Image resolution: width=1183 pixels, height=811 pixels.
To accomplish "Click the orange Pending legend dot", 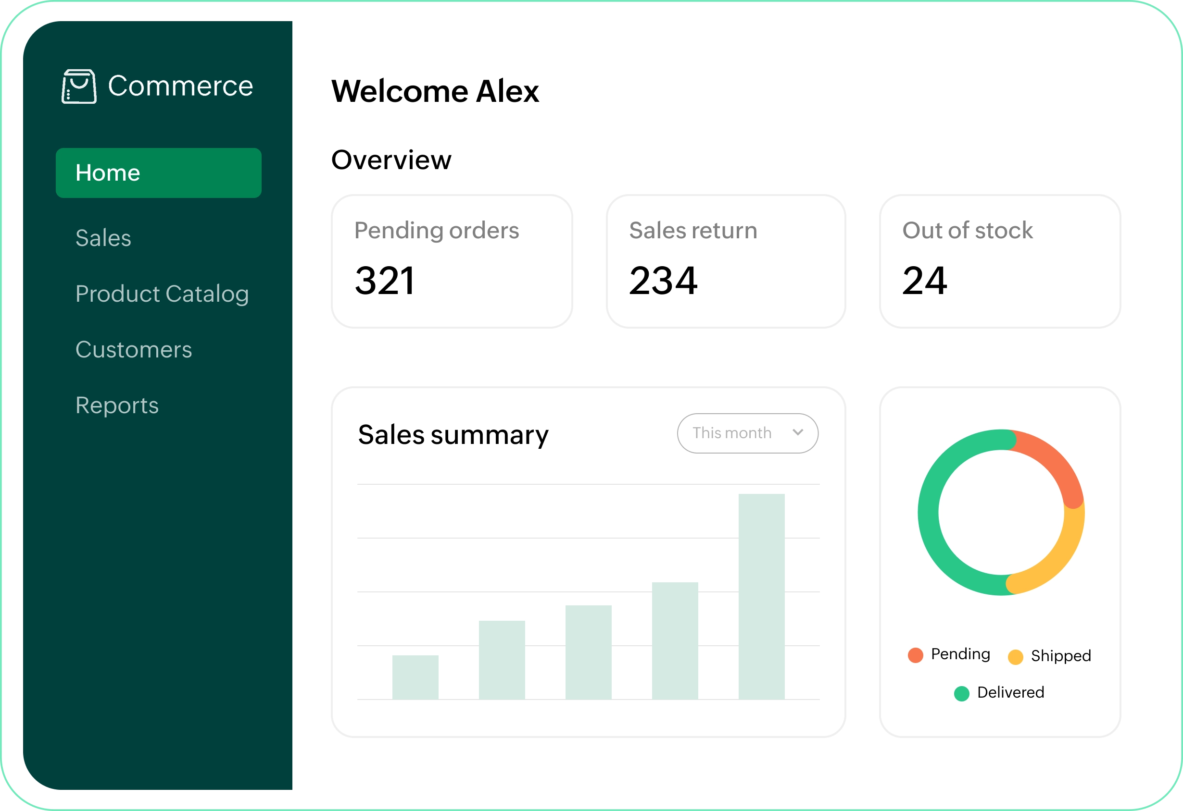I will click(x=915, y=655).
